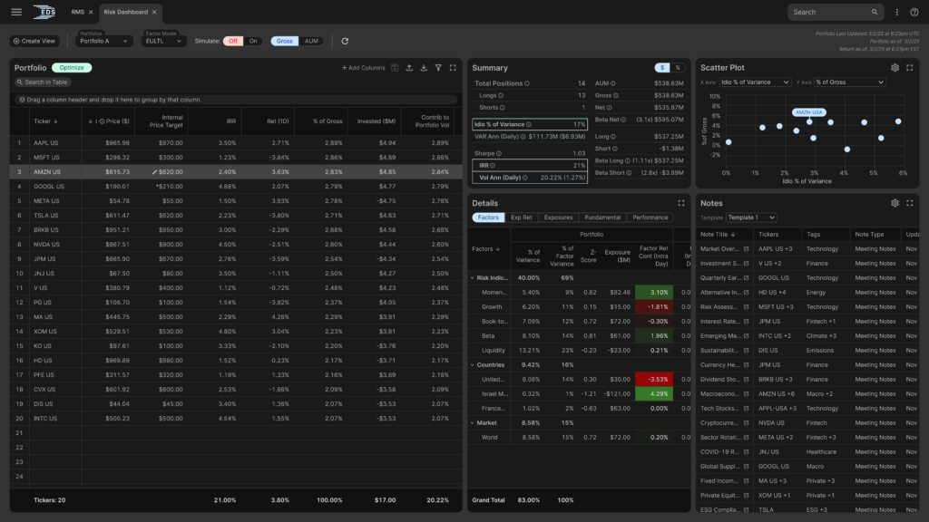Turn Simulate to On

253,41
